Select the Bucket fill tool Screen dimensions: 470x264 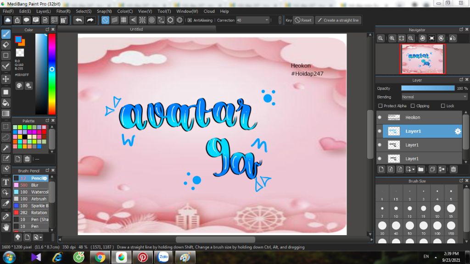(x=6, y=103)
